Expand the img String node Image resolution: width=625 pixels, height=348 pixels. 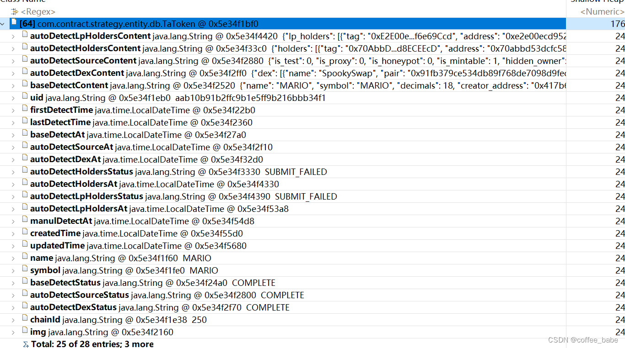[x=13, y=332]
